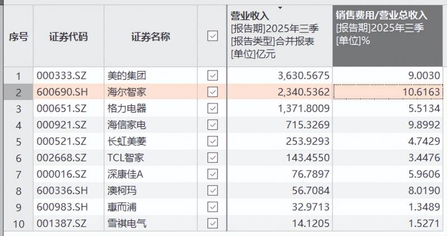Toggle the select-all checkbox in header
447x236 pixels.
(212, 36)
